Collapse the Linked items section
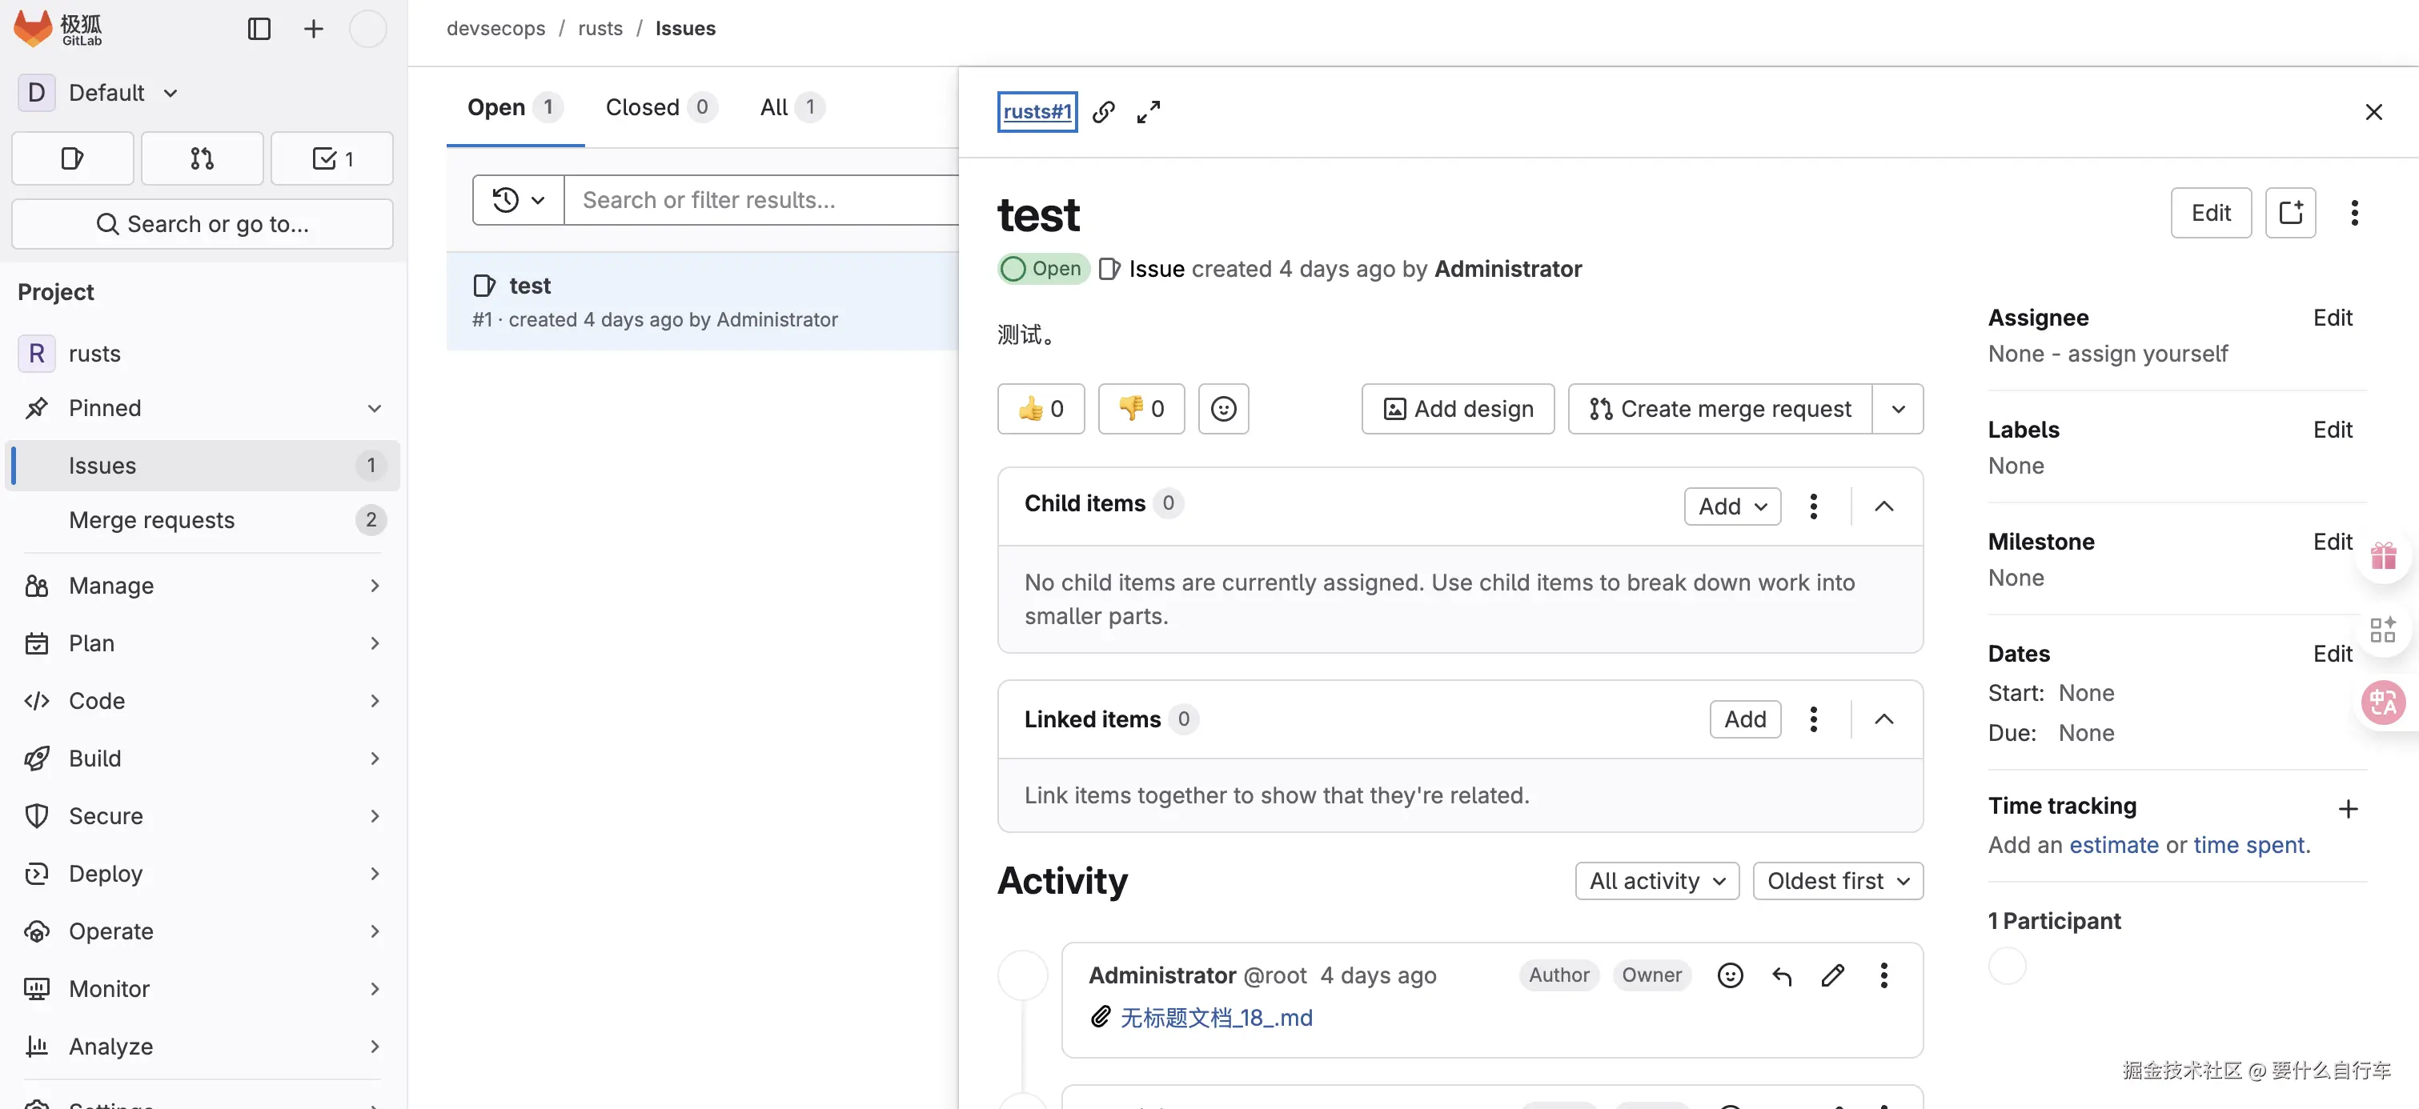2419x1109 pixels. click(1883, 719)
